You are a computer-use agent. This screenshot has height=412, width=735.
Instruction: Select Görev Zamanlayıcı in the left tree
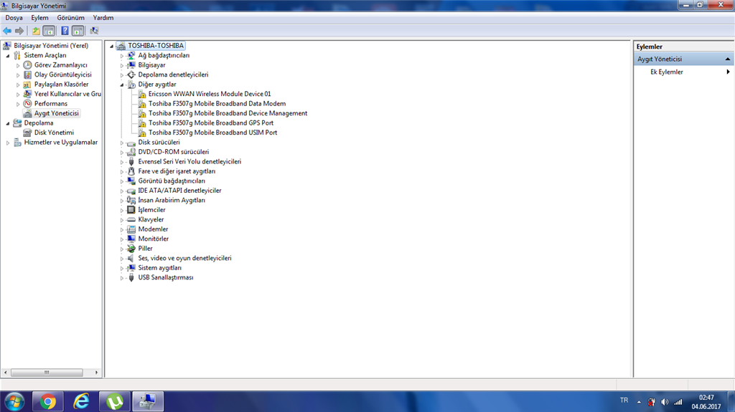point(60,65)
